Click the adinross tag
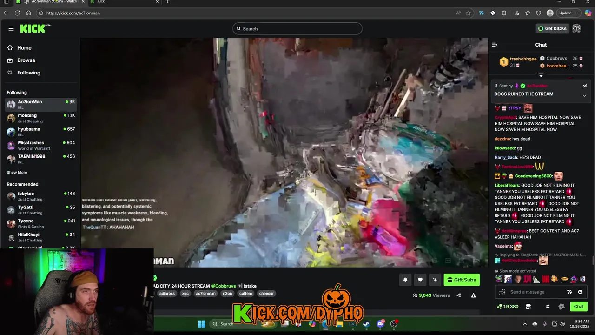595x335 pixels. 167,294
